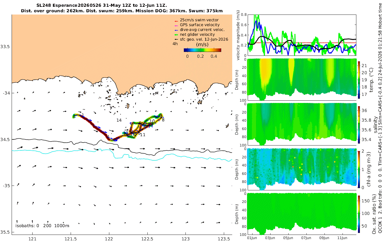Image resolution: width=387 pixels, height=242 pixels.
Task: Click the velocity magnitude time-series plot
Action: tap(302, 35)
